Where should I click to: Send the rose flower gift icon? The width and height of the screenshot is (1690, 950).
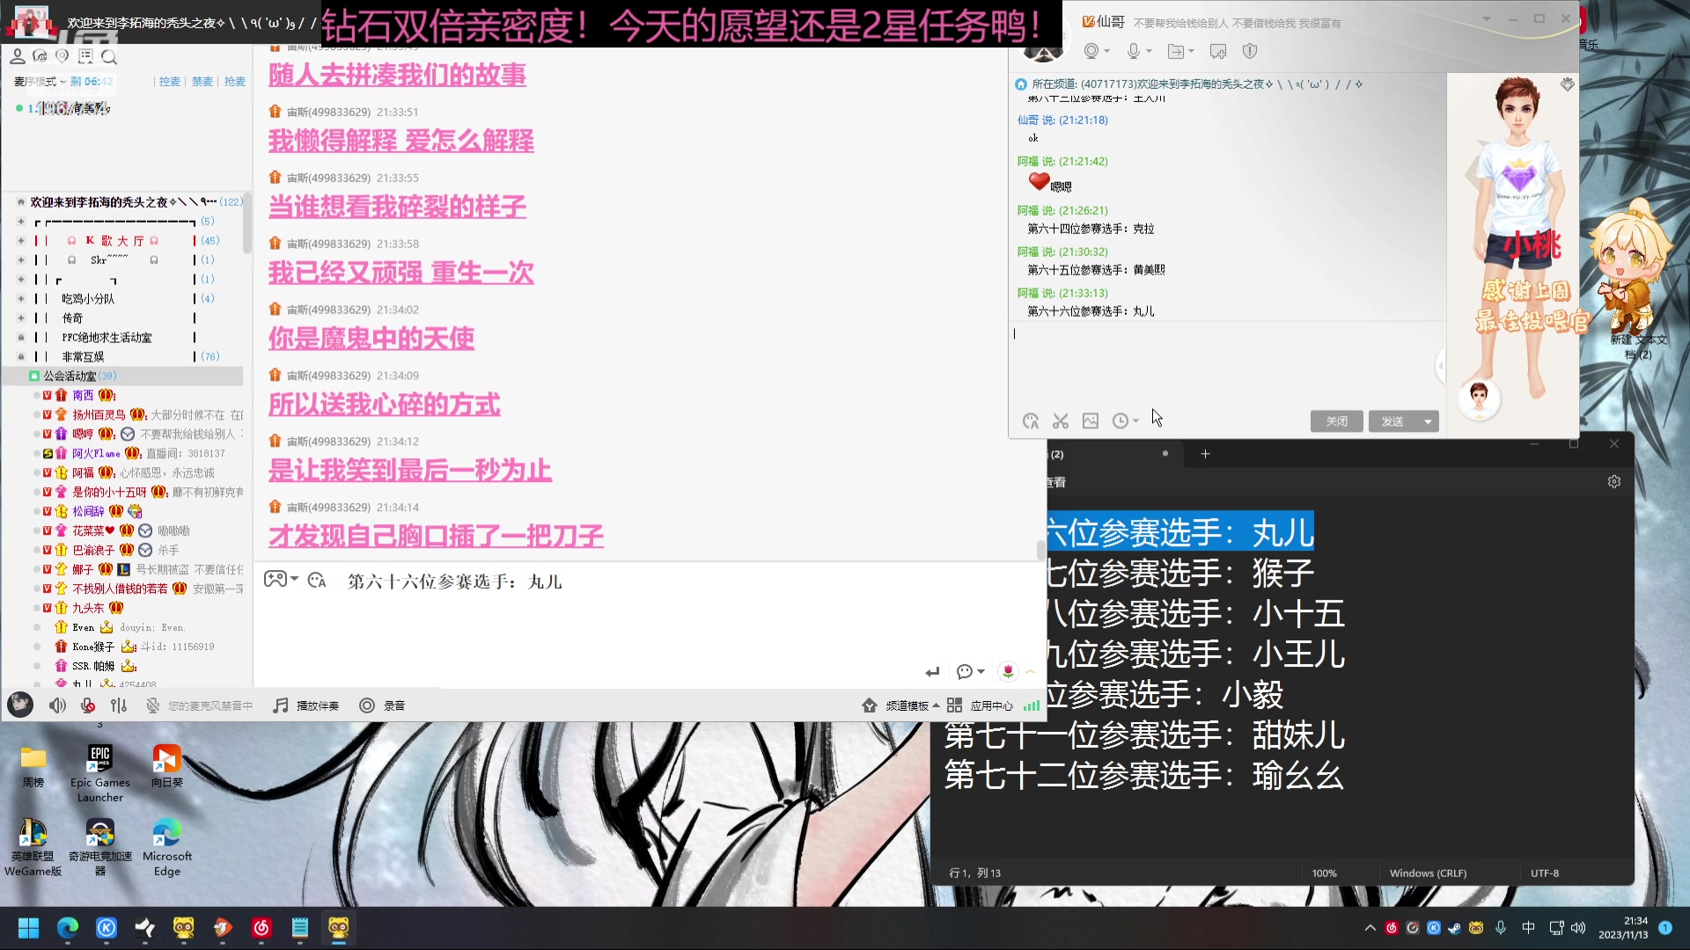click(x=1008, y=671)
